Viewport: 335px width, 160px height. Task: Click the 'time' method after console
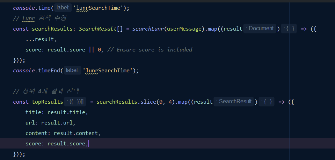(44, 8)
